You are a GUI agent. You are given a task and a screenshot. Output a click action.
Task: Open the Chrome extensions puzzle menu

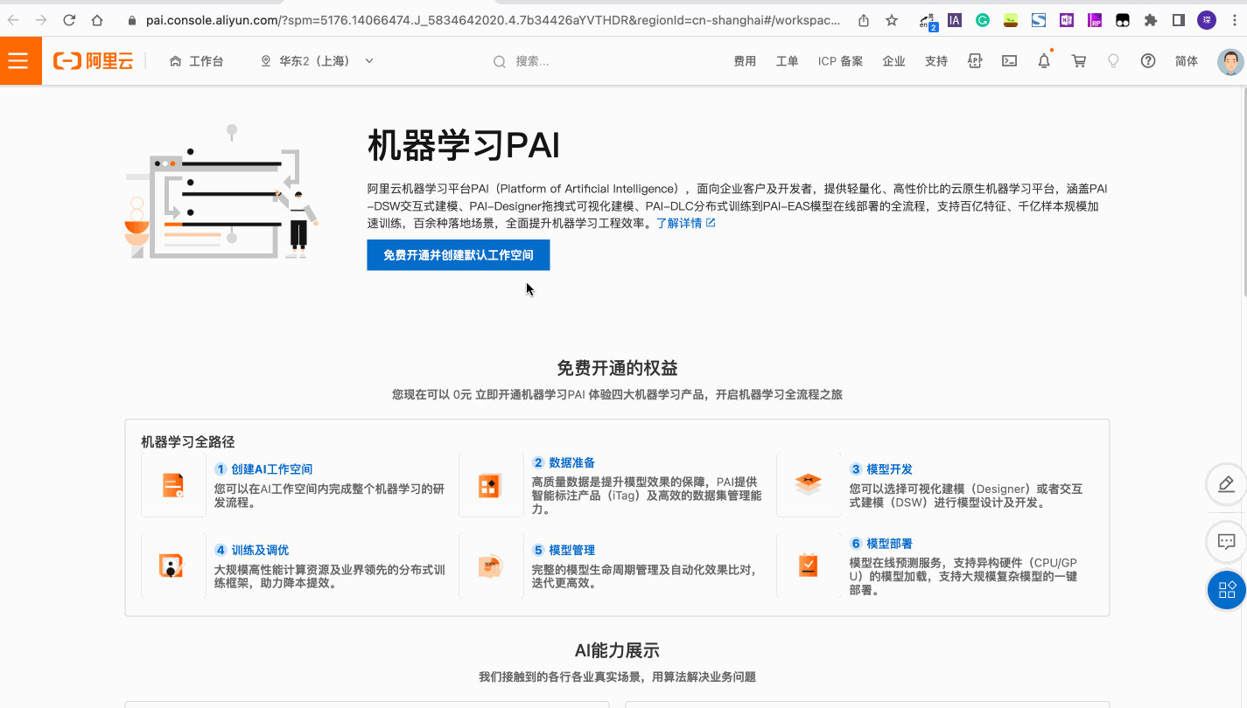[1151, 20]
